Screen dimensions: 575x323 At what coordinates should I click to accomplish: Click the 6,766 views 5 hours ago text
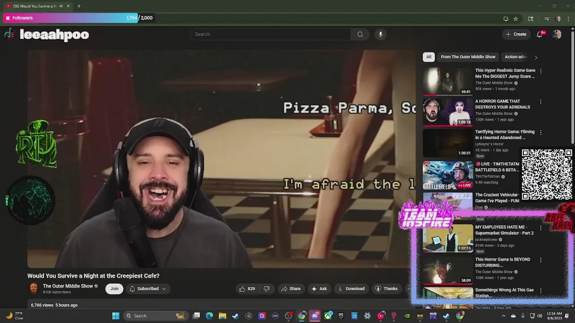click(54, 305)
